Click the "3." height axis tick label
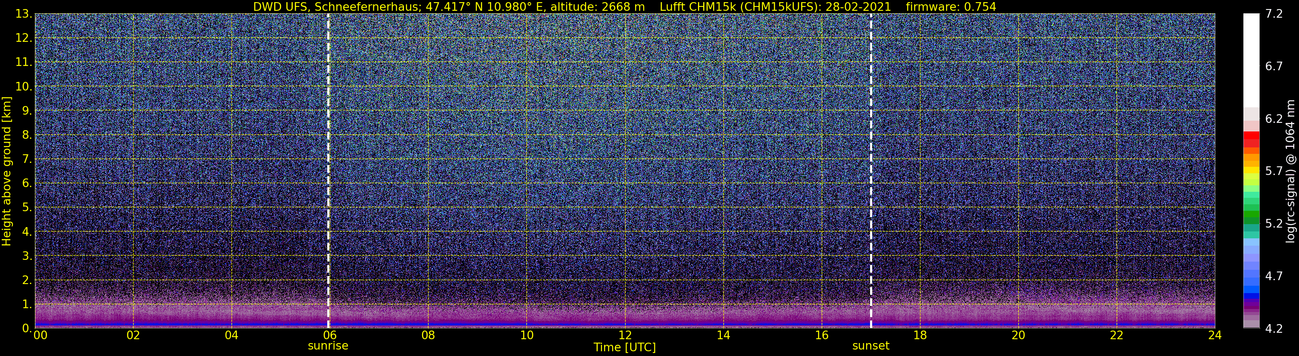Screen dimensions: 1299x356 point(27,256)
